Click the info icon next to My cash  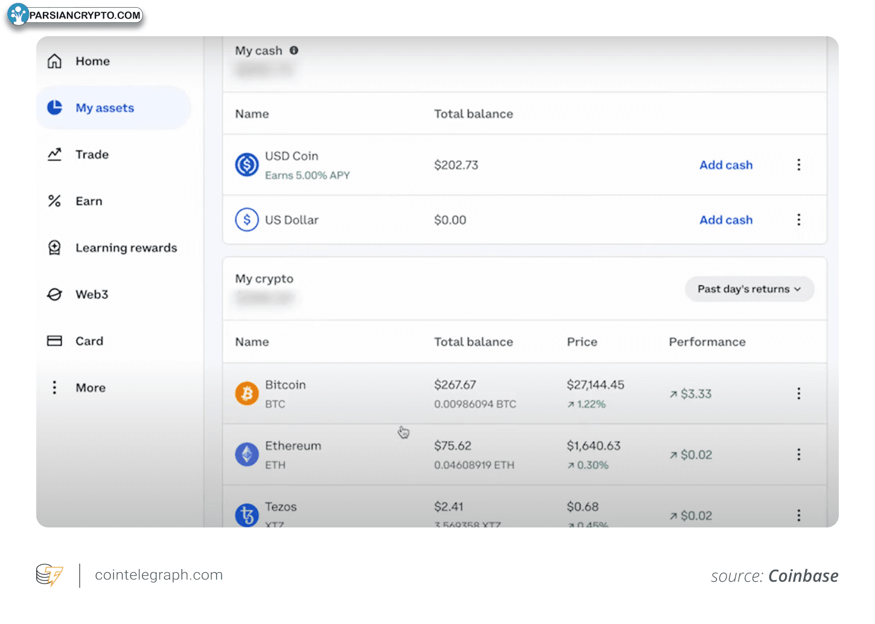pos(294,51)
